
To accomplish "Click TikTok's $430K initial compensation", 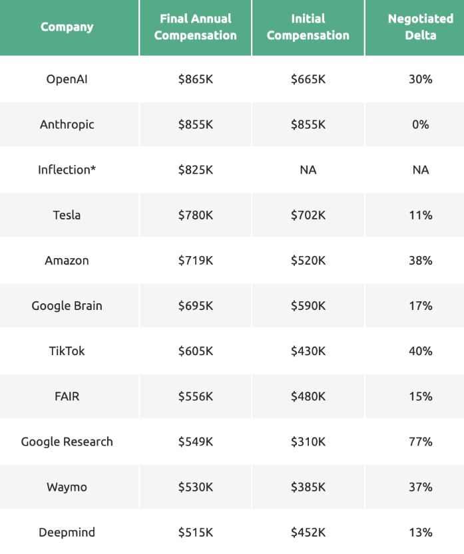I will [x=308, y=351].
